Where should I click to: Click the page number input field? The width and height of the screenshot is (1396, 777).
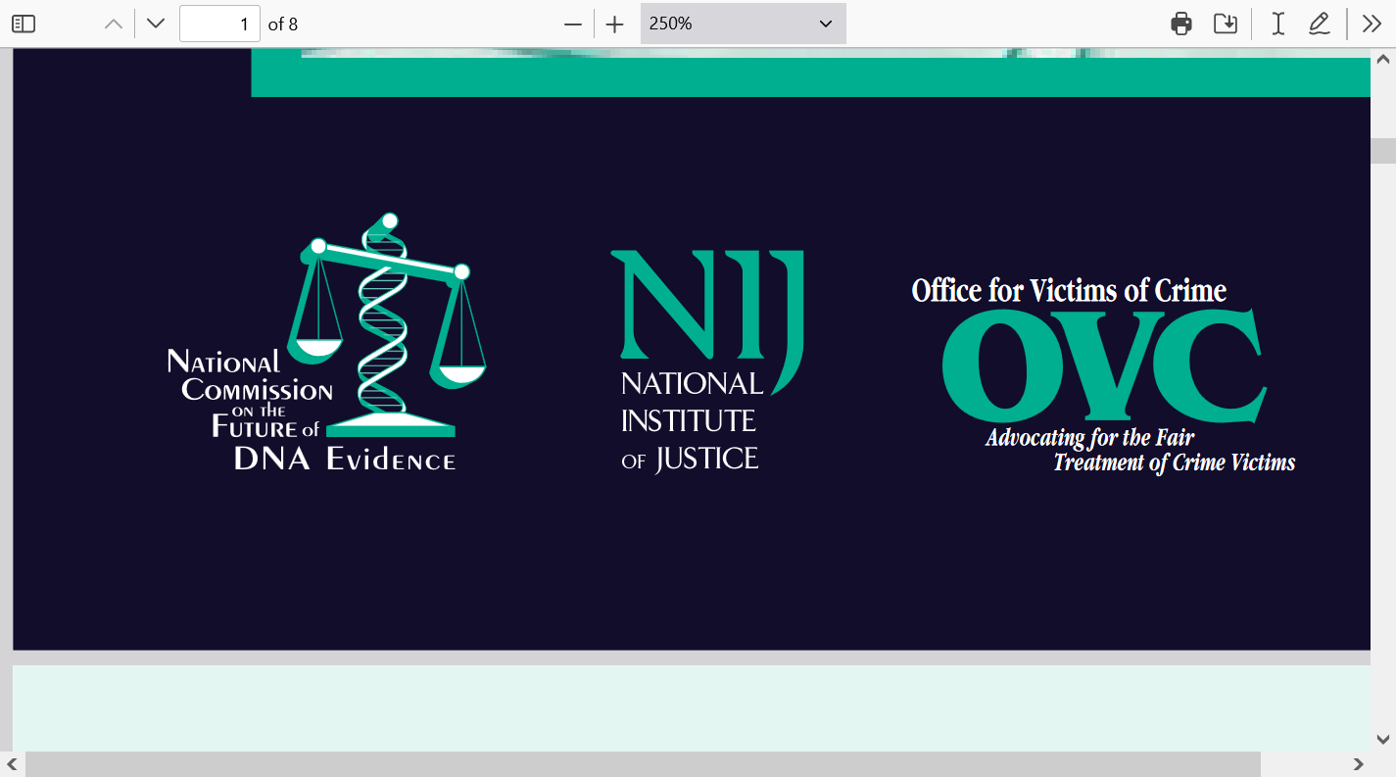[219, 24]
